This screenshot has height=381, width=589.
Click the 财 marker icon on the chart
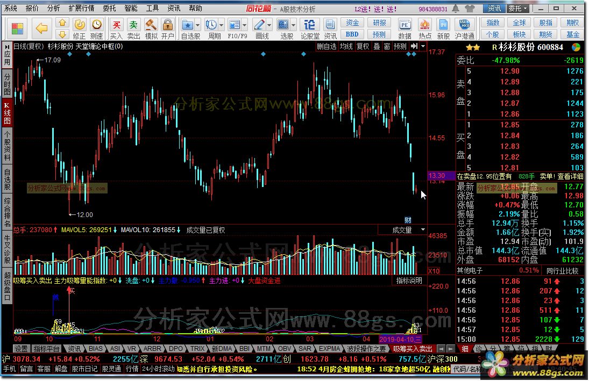click(x=408, y=220)
